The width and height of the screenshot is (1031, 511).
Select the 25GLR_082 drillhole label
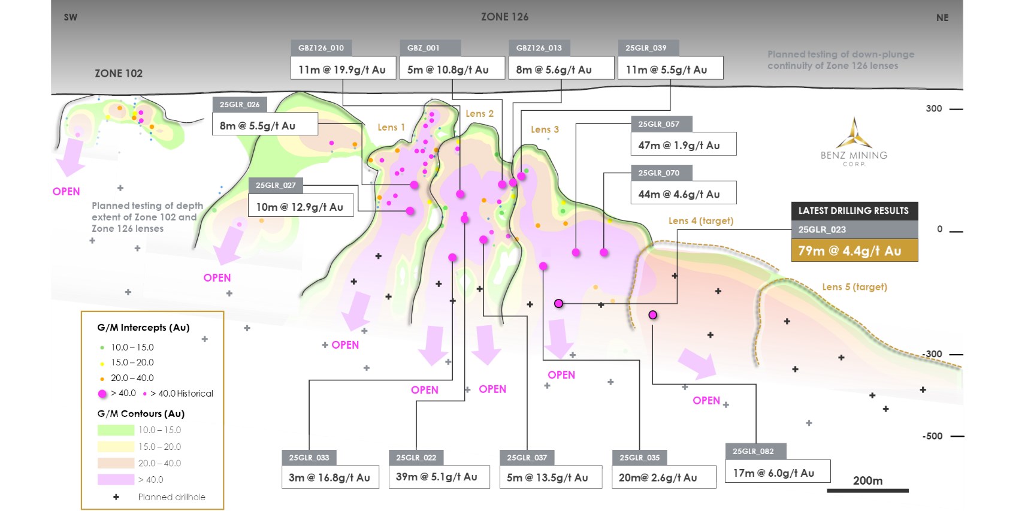[x=753, y=451]
